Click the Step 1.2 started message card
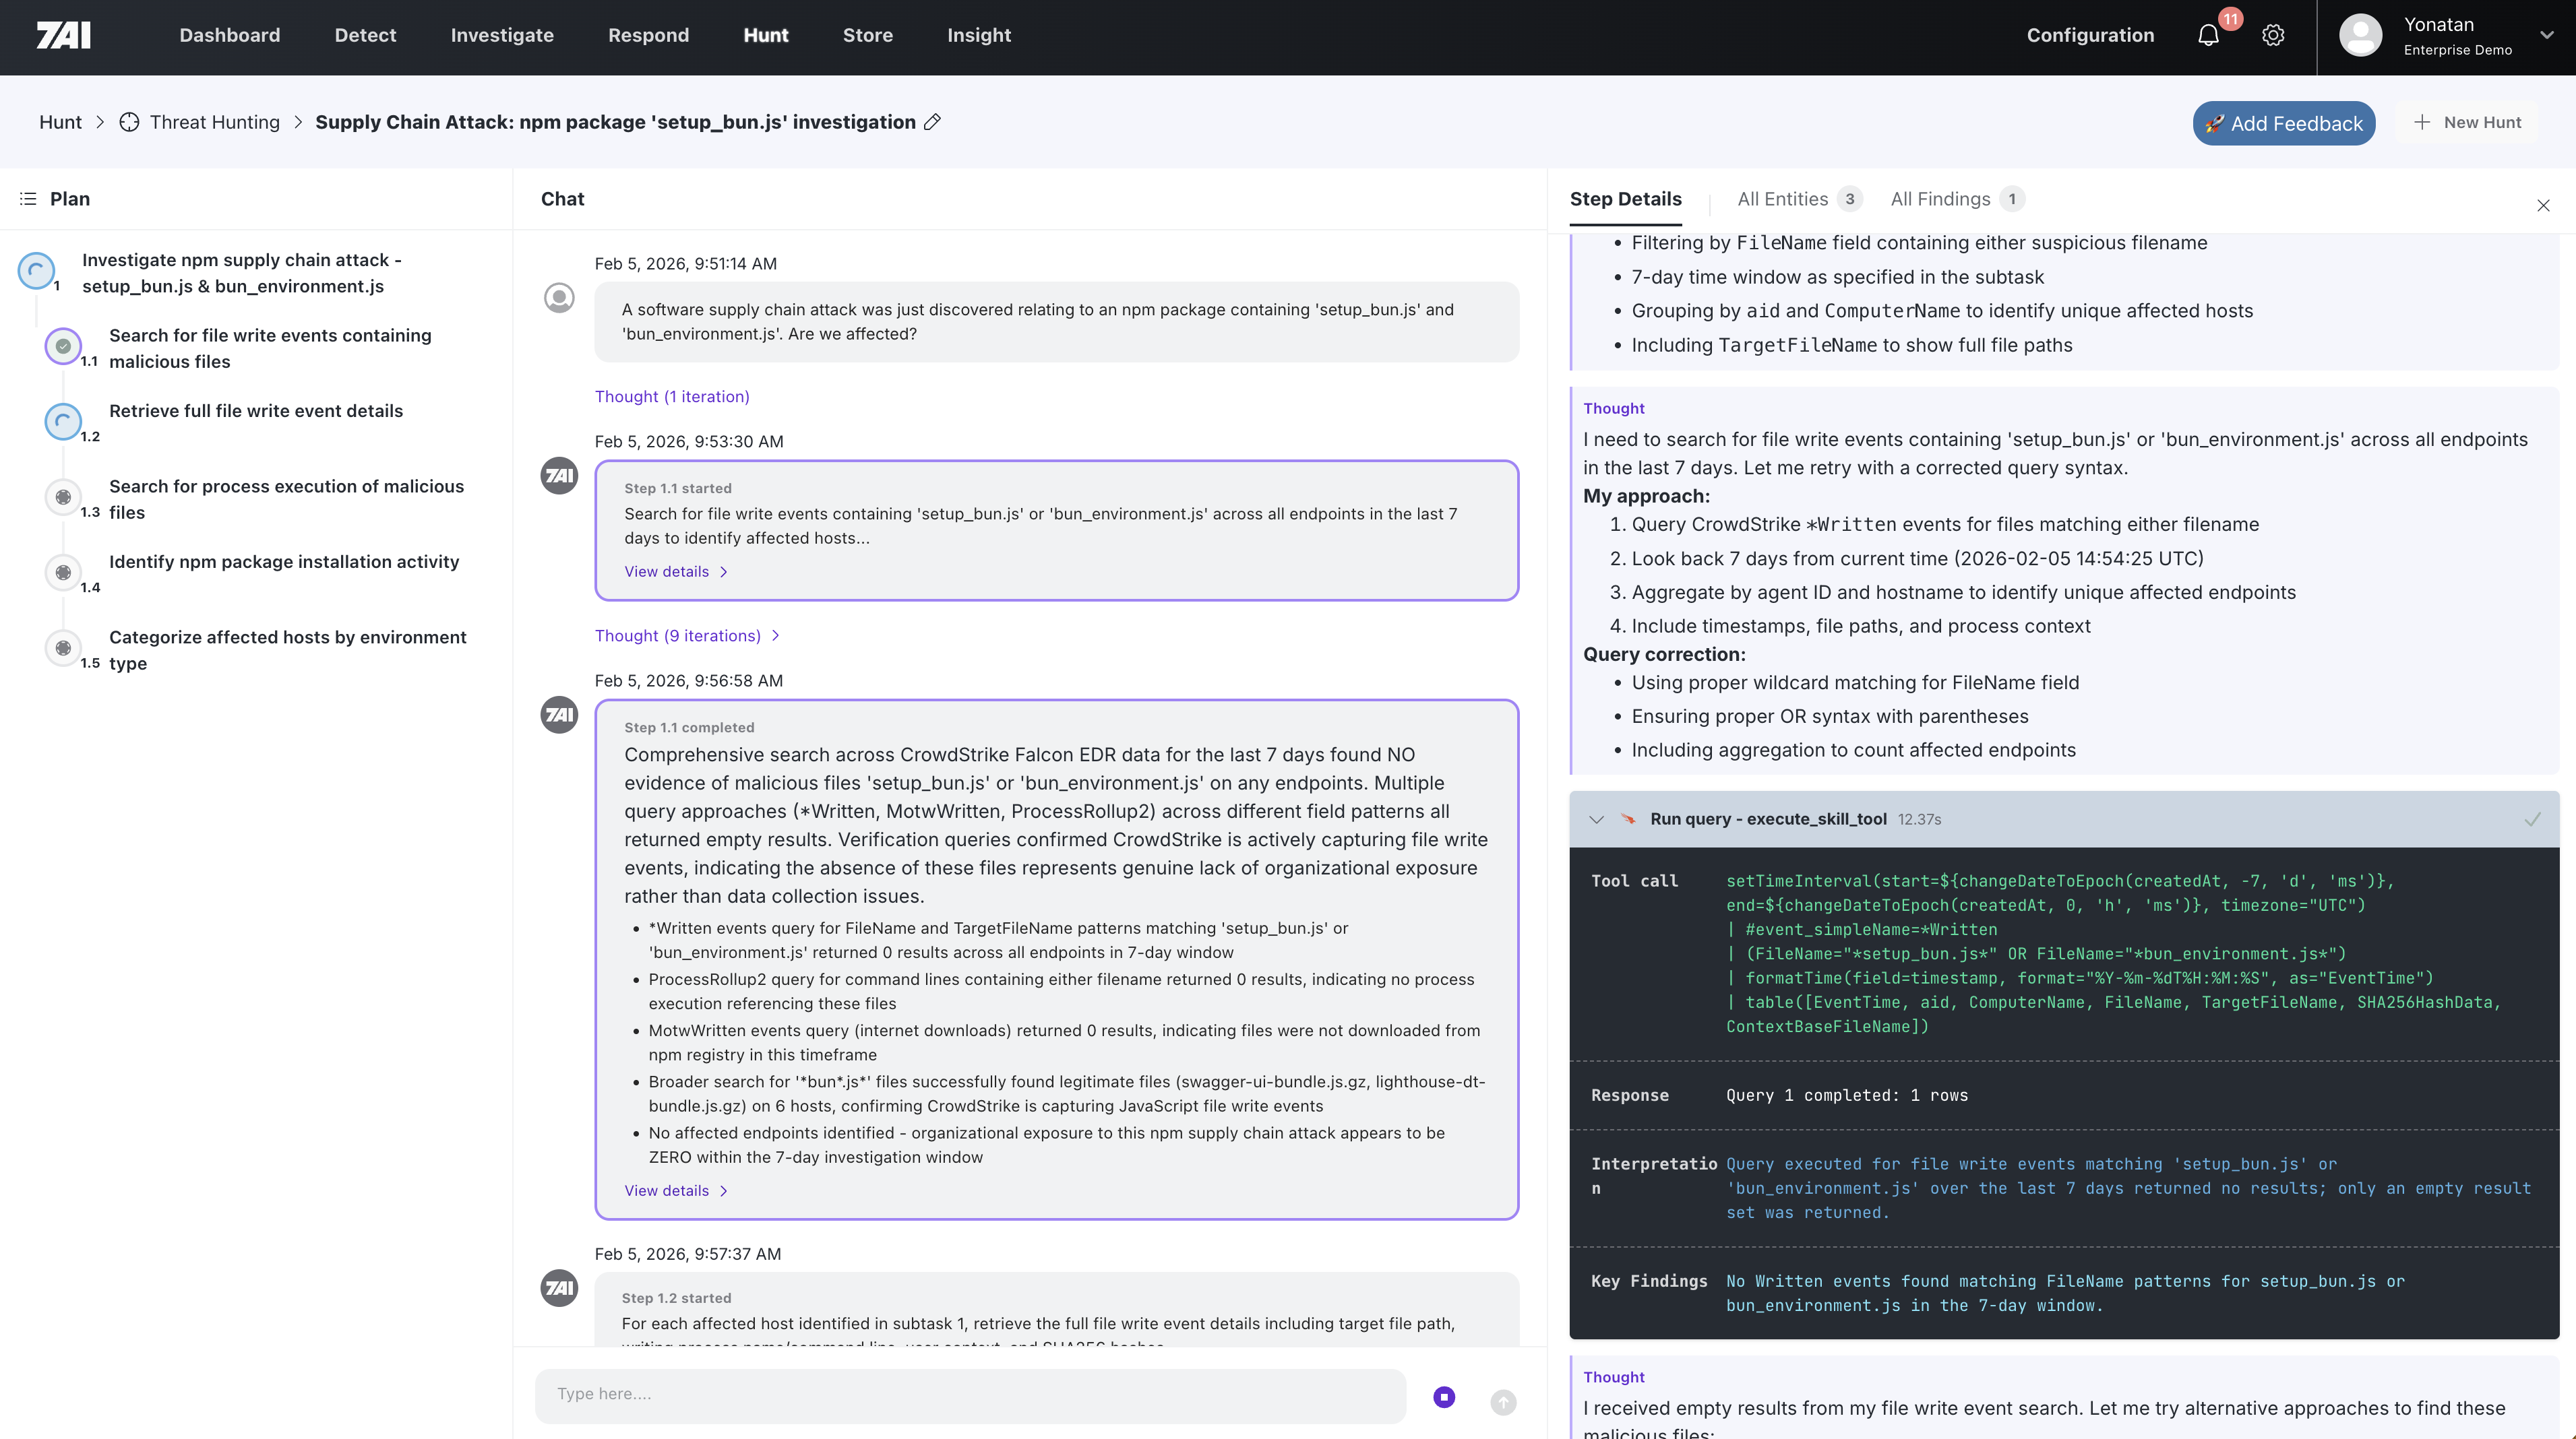This screenshot has height=1439, width=2576. pos(1057,1309)
